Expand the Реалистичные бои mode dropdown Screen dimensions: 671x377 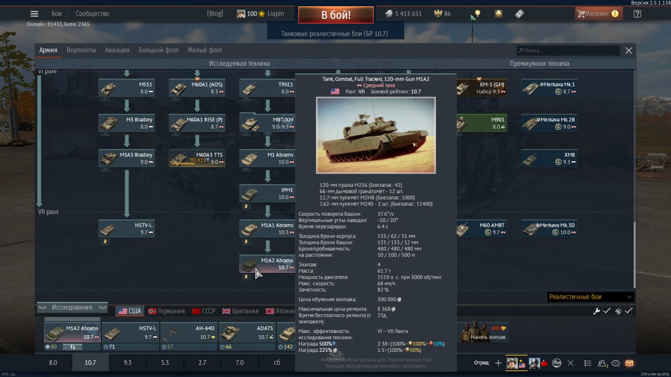pyautogui.click(x=590, y=297)
